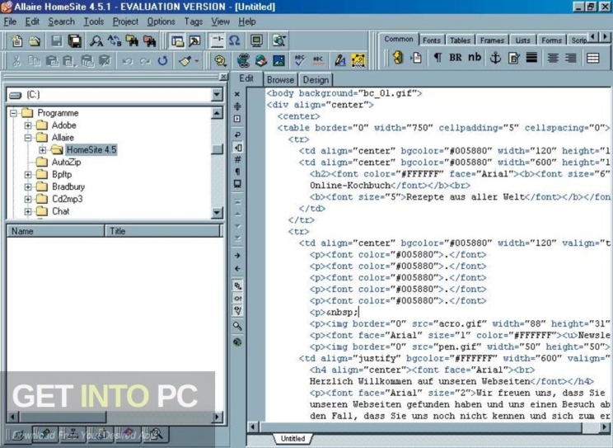
Task: Toggle line numbers with the # icon
Action: 237,159
